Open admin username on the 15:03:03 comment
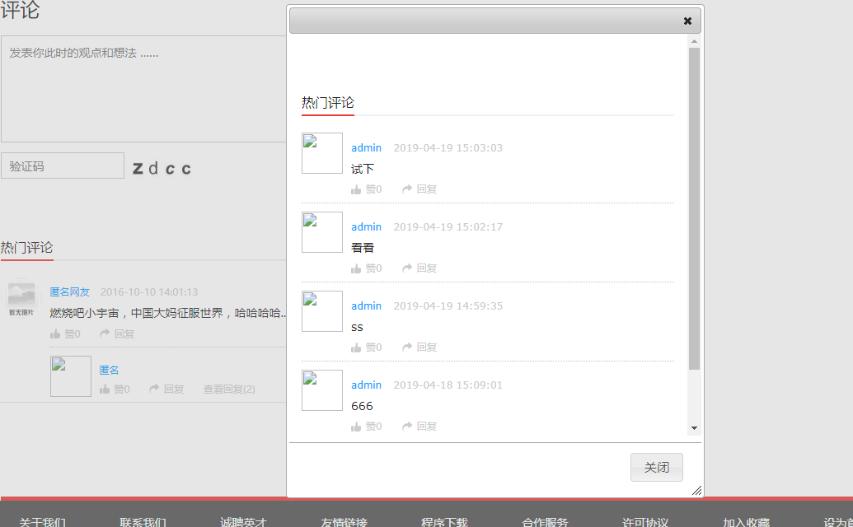 (366, 147)
